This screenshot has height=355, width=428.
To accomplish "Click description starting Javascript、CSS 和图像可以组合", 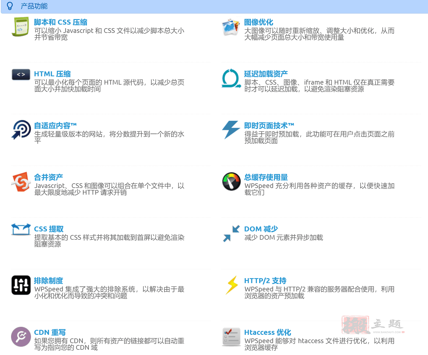I will point(109,189).
